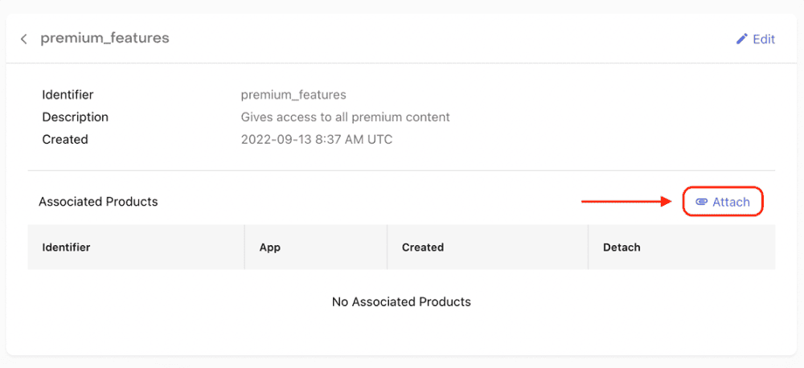Sort by the App column header
804x368 pixels.
(x=270, y=247)
